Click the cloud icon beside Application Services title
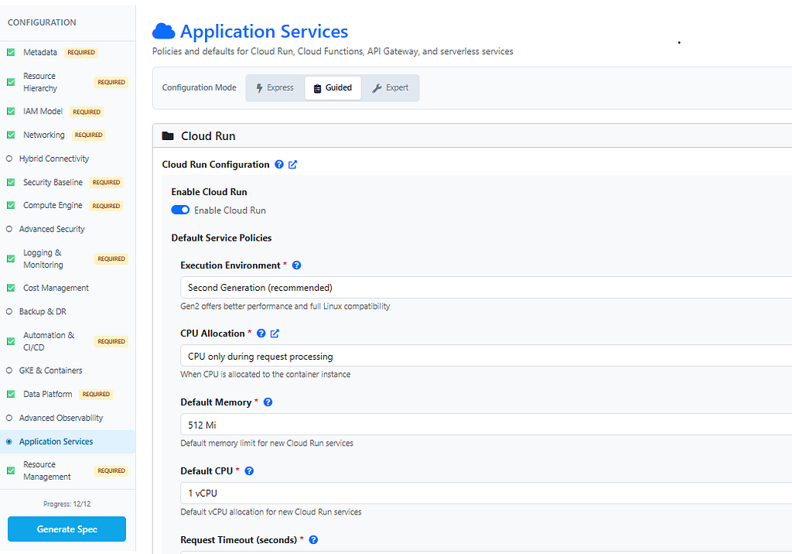 163,32
